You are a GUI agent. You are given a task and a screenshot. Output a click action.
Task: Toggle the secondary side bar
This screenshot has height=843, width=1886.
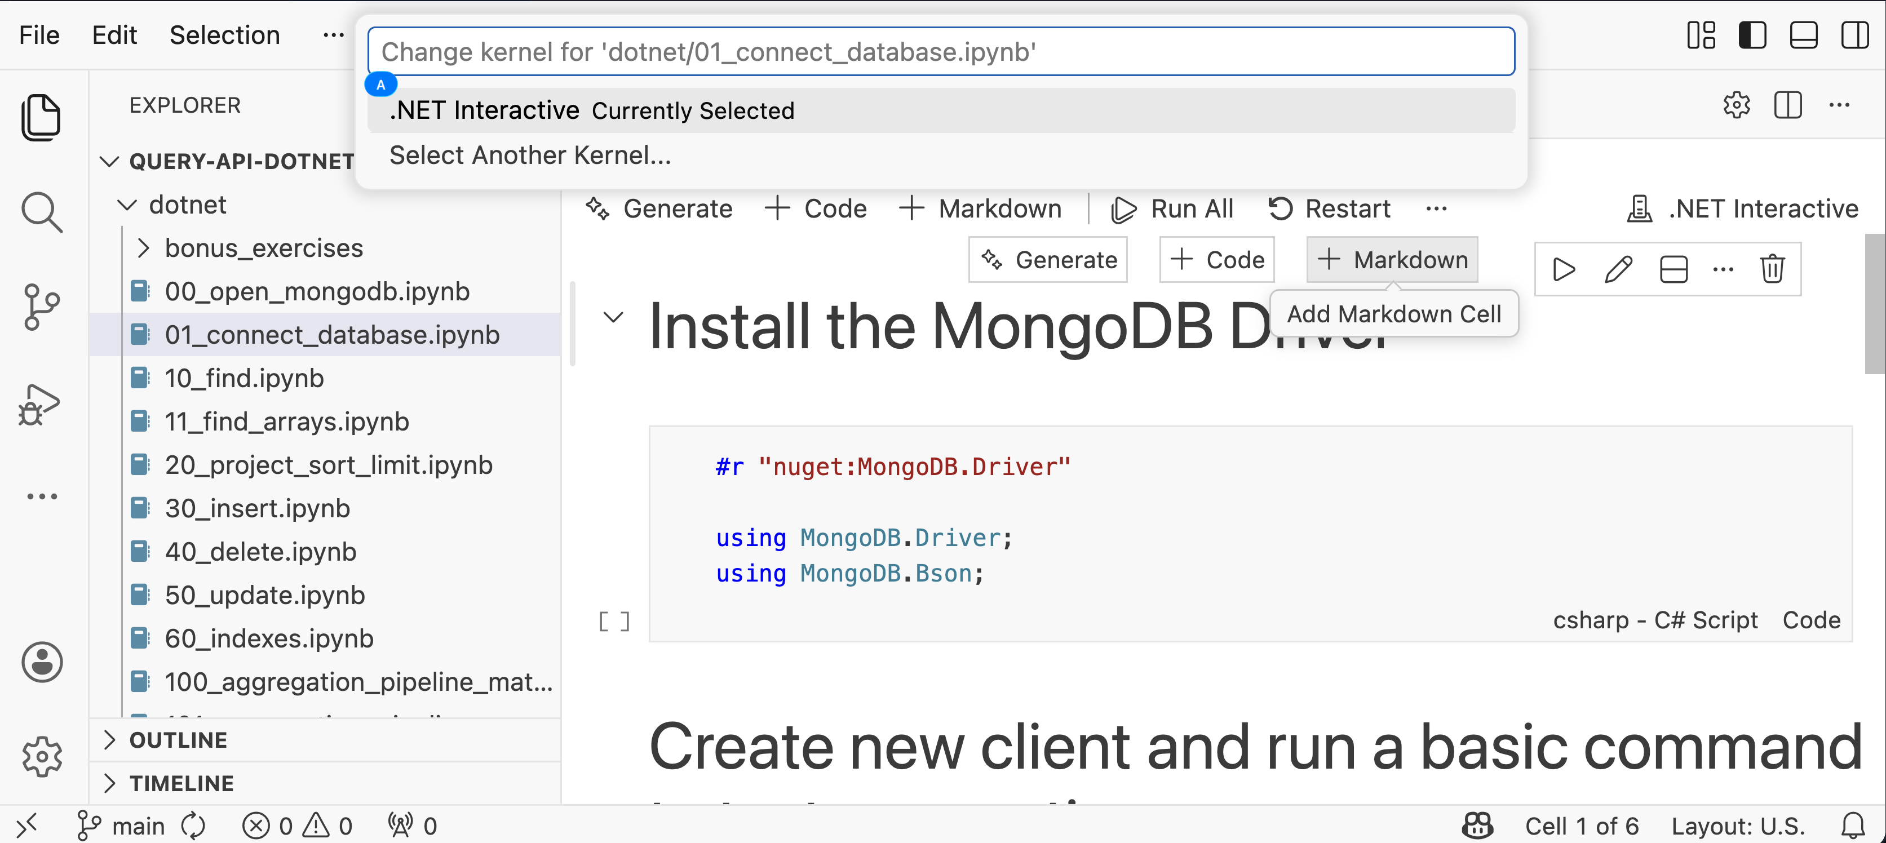[x=1854, y=35]
